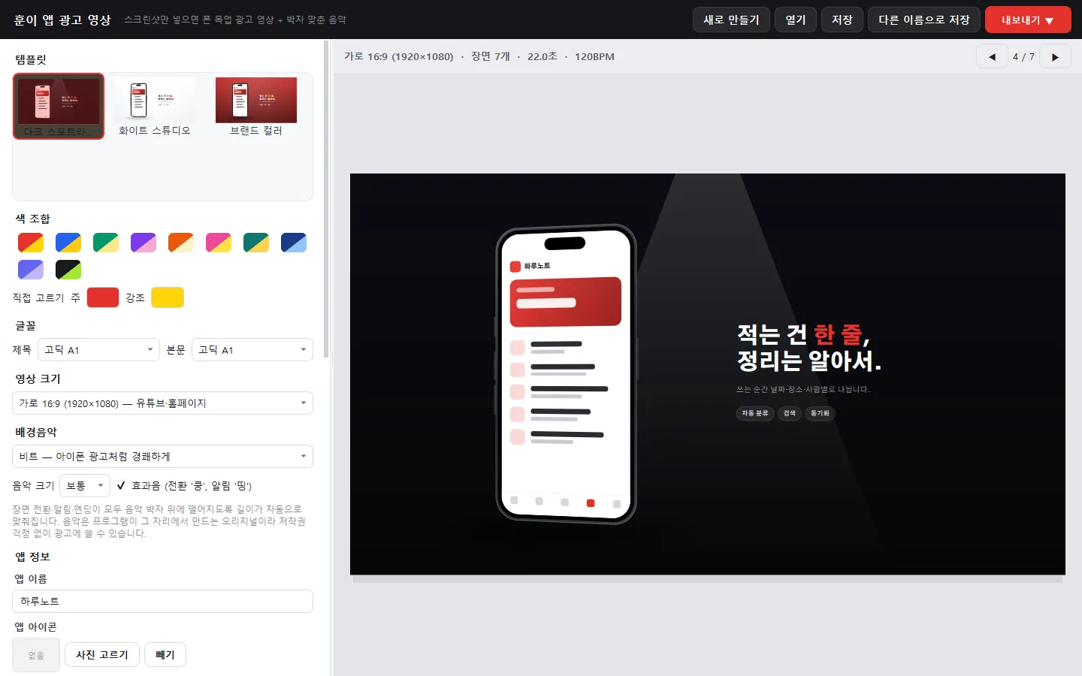1082x676 pixels.
Task: Pick the purple and pink color combination
Action: pos(144,243)
